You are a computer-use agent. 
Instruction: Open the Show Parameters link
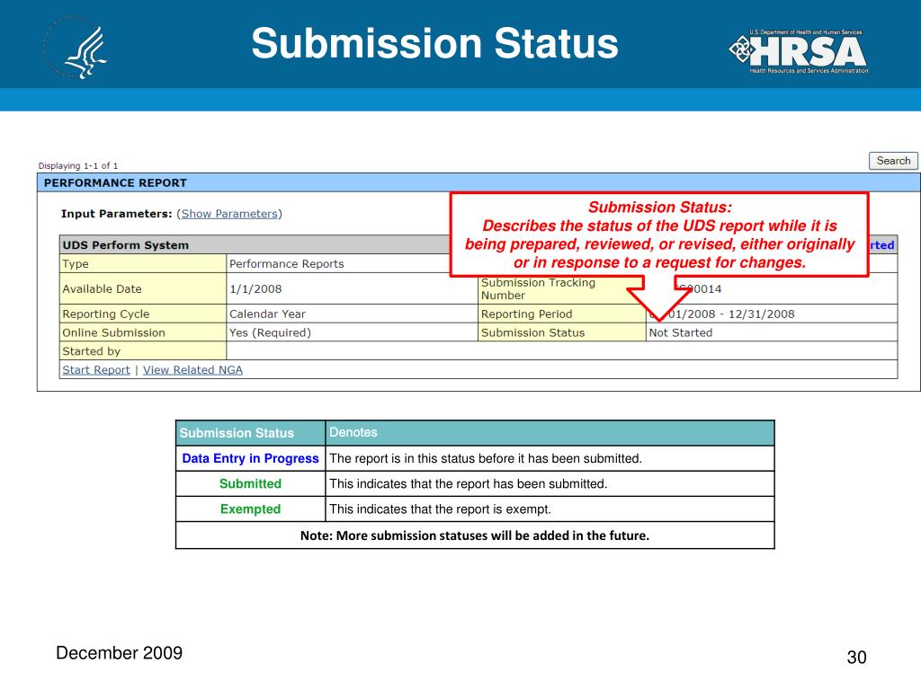[x=229, y=214]
